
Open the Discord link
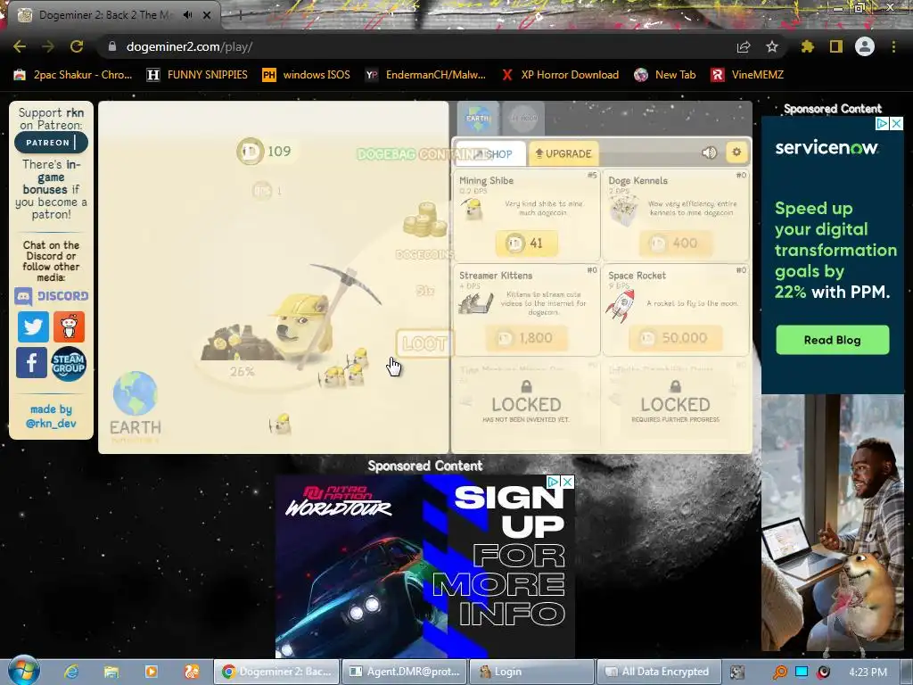point(51,296)
